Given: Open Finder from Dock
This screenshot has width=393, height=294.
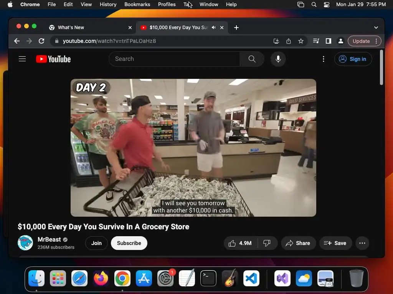Looking at the screenshot, I should [x=36, y=278].
